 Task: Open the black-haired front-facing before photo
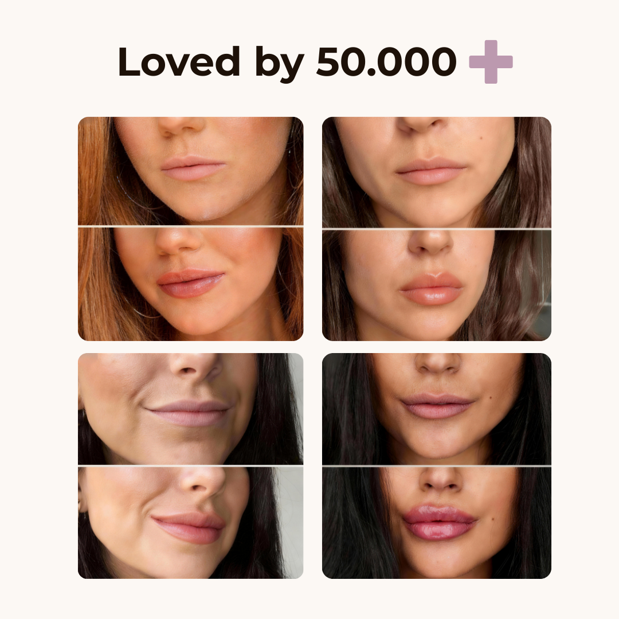437,409
